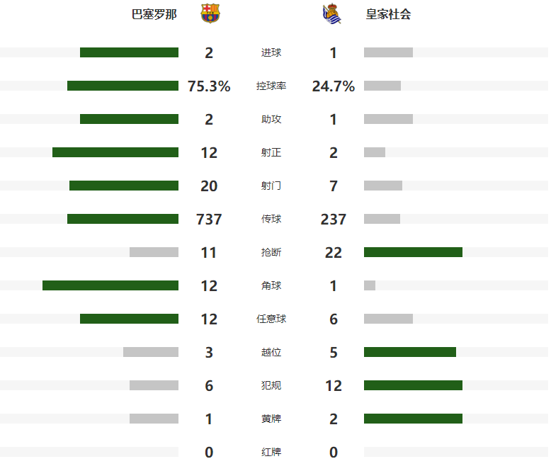Click Barcelona's 737 passes value
Screen dimensions: 551x471
coord(209,220)
